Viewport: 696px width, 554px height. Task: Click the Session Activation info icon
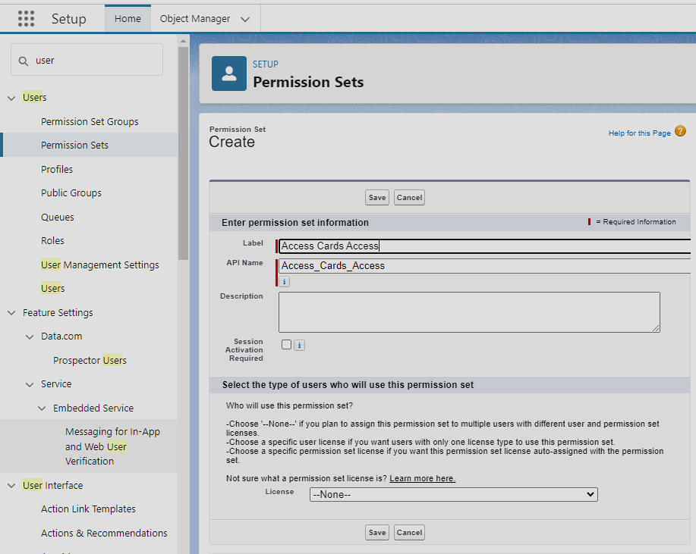(x=300, y=345)
